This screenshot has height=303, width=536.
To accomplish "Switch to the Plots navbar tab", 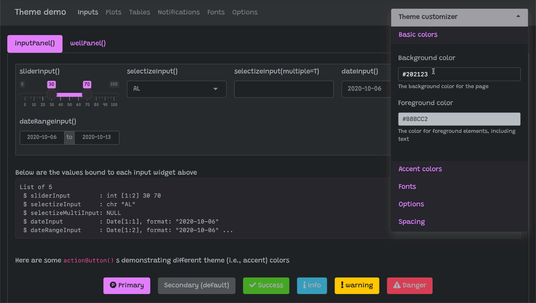I will 114,12.
